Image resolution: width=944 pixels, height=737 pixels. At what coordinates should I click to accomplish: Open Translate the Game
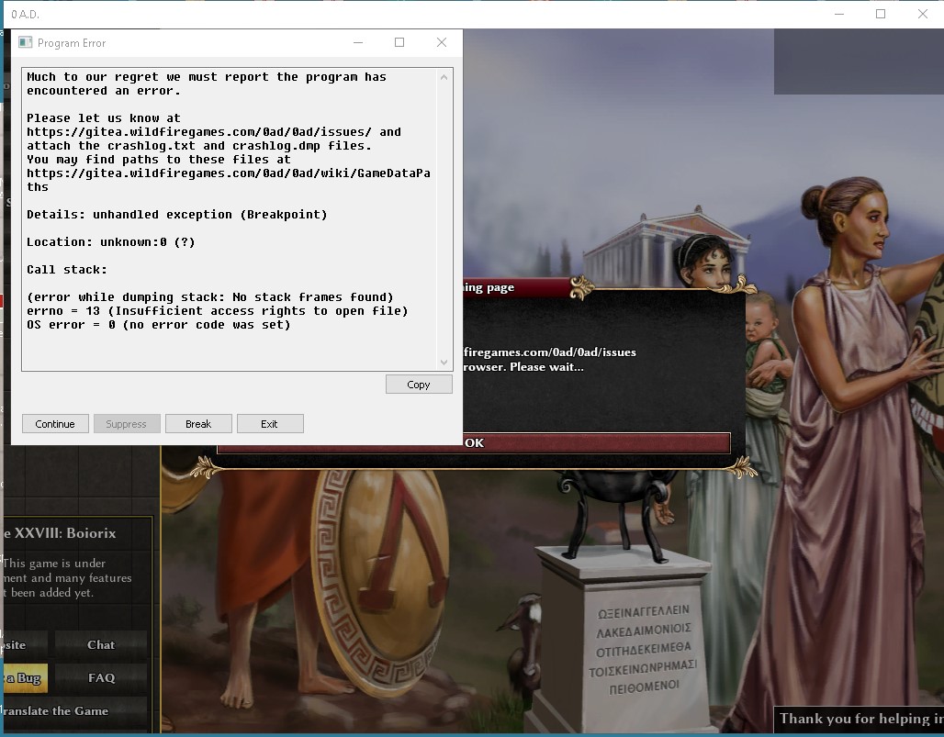tap(57, 711)
